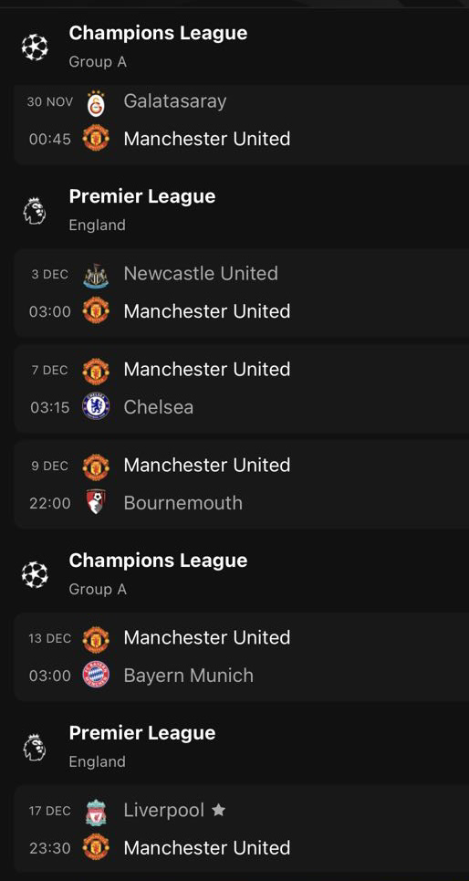Open the first Premier League England header

[x=142, y=210]
